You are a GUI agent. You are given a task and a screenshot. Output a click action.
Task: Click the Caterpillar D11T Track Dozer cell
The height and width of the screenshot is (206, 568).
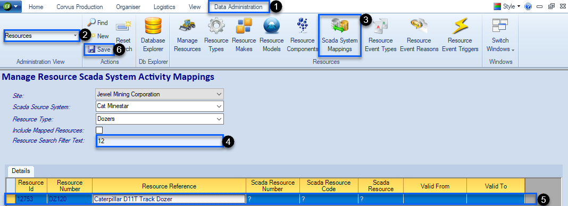click(x=169, y=199)
